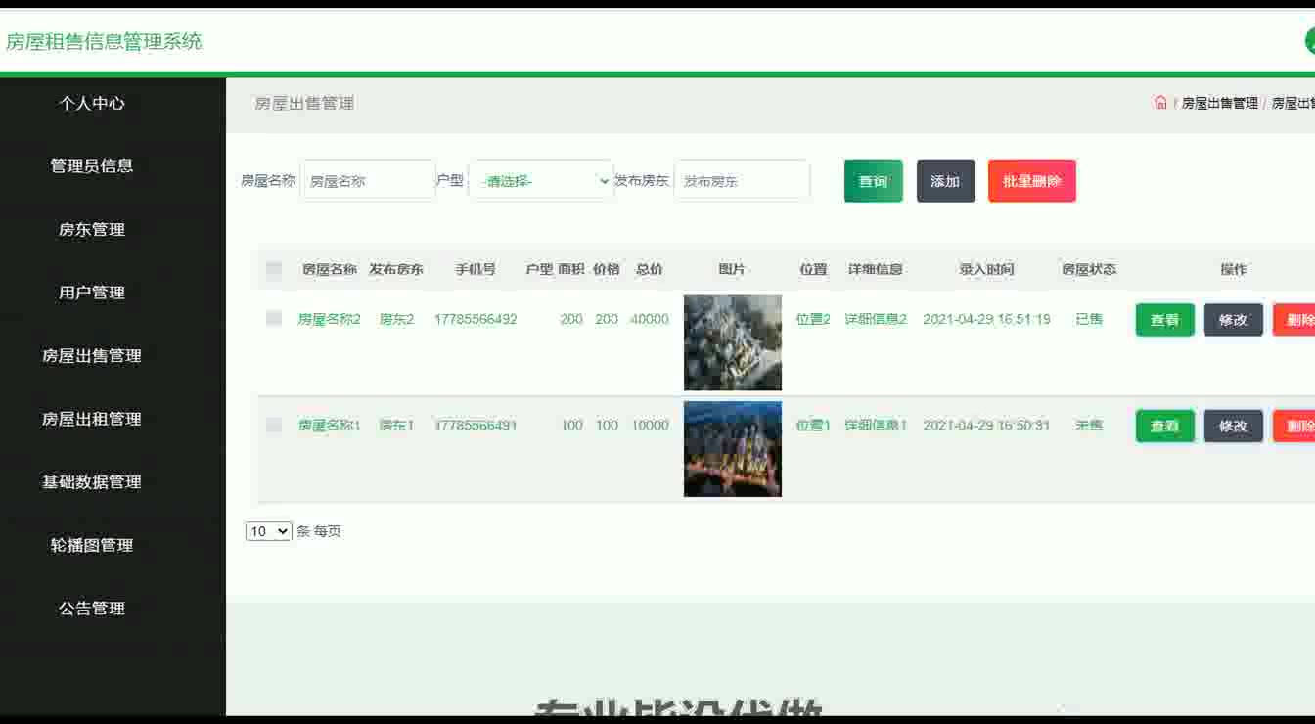
Task: Open 管理员信息 in the sidebar
Action: coord(92,166)
